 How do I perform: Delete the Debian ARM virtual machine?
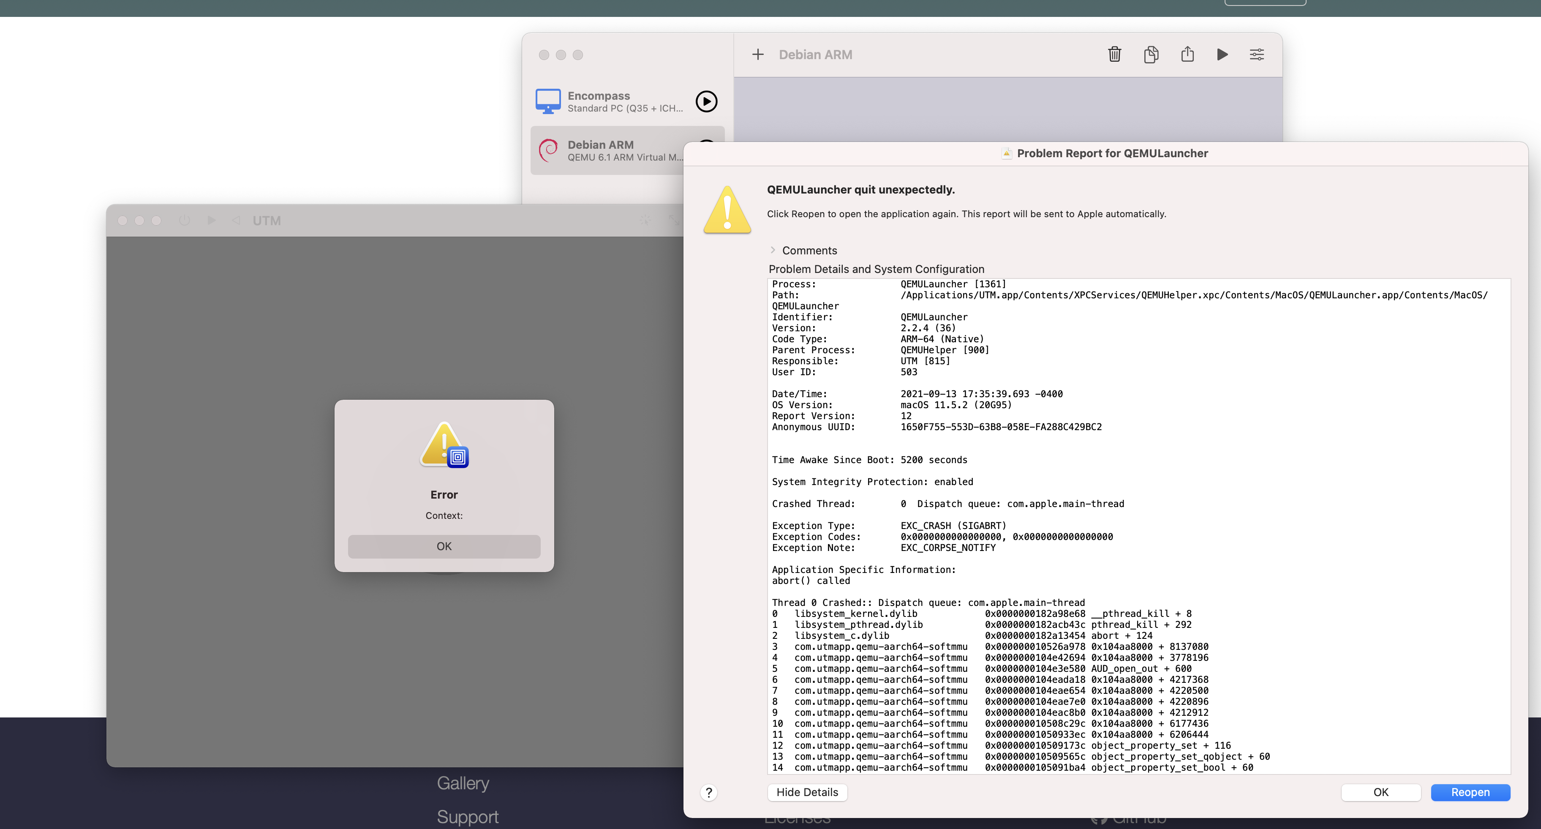(1114, 55)
